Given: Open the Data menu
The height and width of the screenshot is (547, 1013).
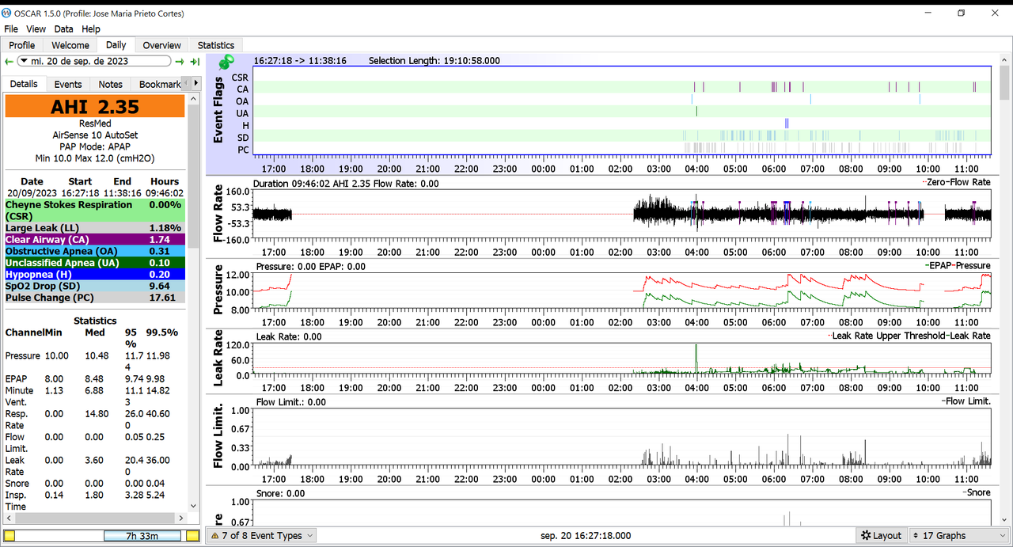Looking at the screenshot, I should [63, 29].
